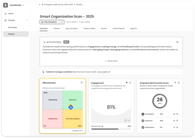Viewport: 195px width, 138px height.
Task: Click the info icon on Employee Net Promoter Score
Action: (179, 83)
